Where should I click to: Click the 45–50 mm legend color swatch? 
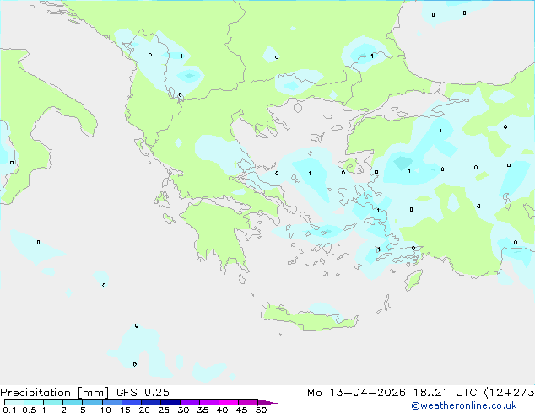[x=248, y=402]
